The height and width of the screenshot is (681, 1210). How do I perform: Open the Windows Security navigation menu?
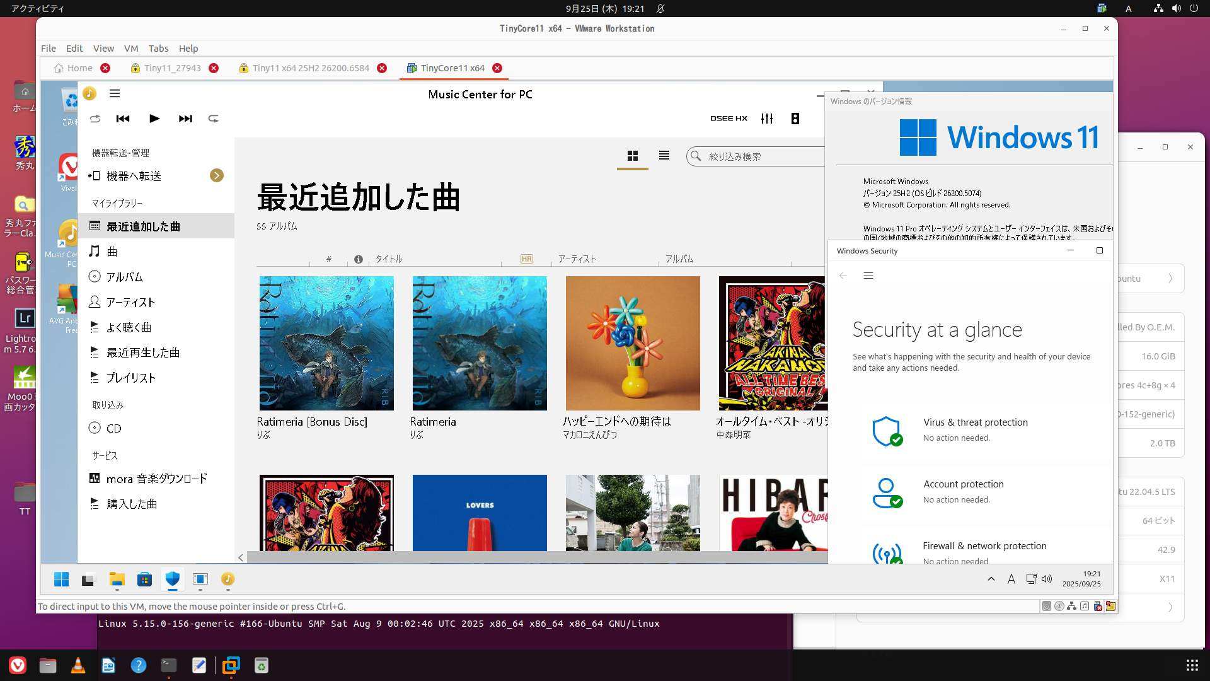click(x=868, y=276)
